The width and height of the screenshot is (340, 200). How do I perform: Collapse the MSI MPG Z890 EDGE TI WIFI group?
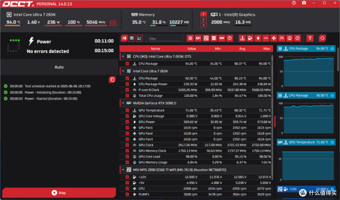pos(123,170)
